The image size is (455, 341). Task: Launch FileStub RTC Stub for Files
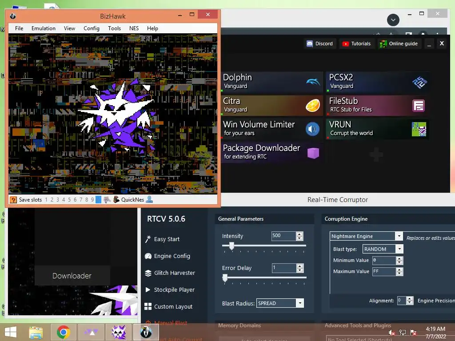378,105
